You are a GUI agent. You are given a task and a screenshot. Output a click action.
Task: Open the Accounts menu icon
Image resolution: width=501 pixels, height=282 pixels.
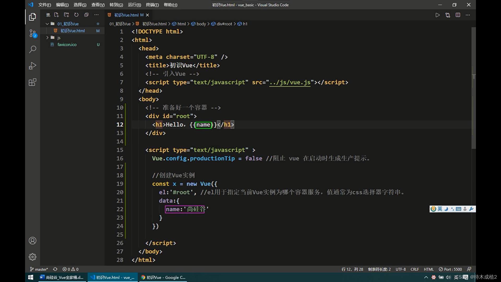pyautogui.click(x=32, y=240)
